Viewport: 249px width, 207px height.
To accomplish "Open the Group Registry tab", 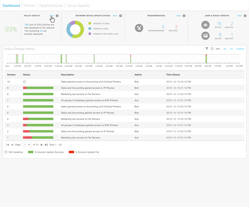I will [x=78, y=6].
